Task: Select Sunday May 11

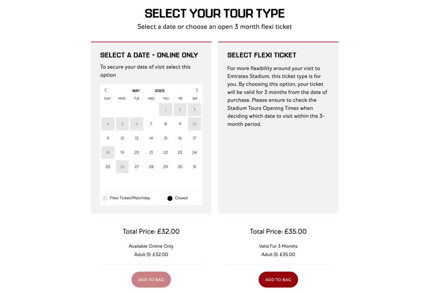Action: click(x=108, y=138)
